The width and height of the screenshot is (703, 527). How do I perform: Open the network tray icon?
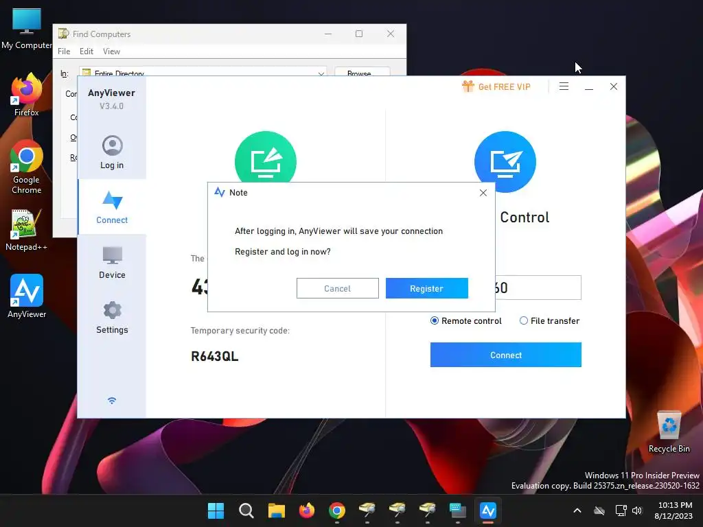(x=621, y=511)
